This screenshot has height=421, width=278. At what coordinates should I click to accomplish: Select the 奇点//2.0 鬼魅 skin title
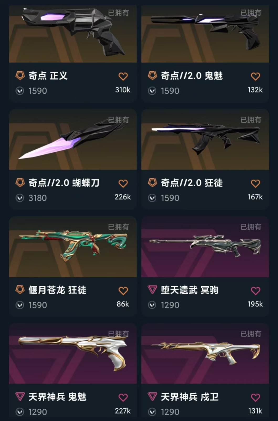click(192, 76)
